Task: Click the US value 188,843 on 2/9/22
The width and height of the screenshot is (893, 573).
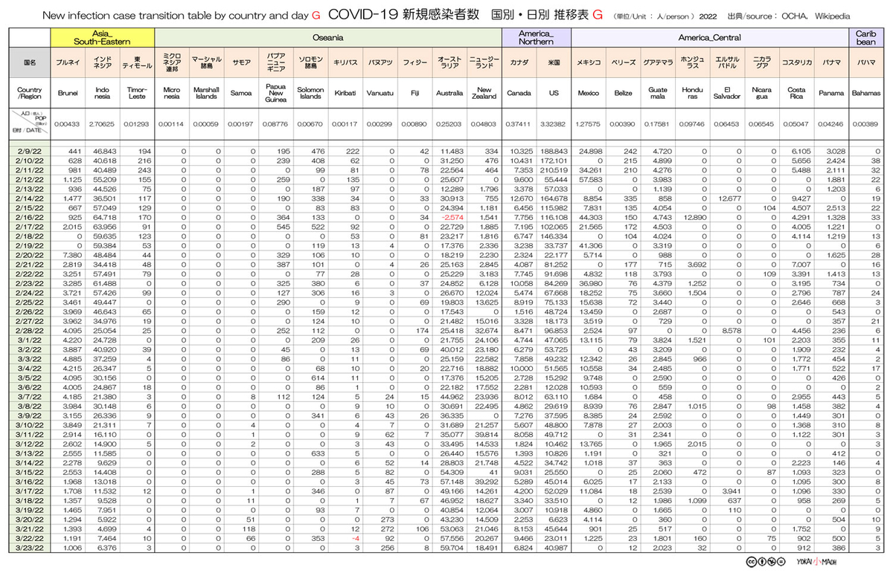Action: coord(555,152)
